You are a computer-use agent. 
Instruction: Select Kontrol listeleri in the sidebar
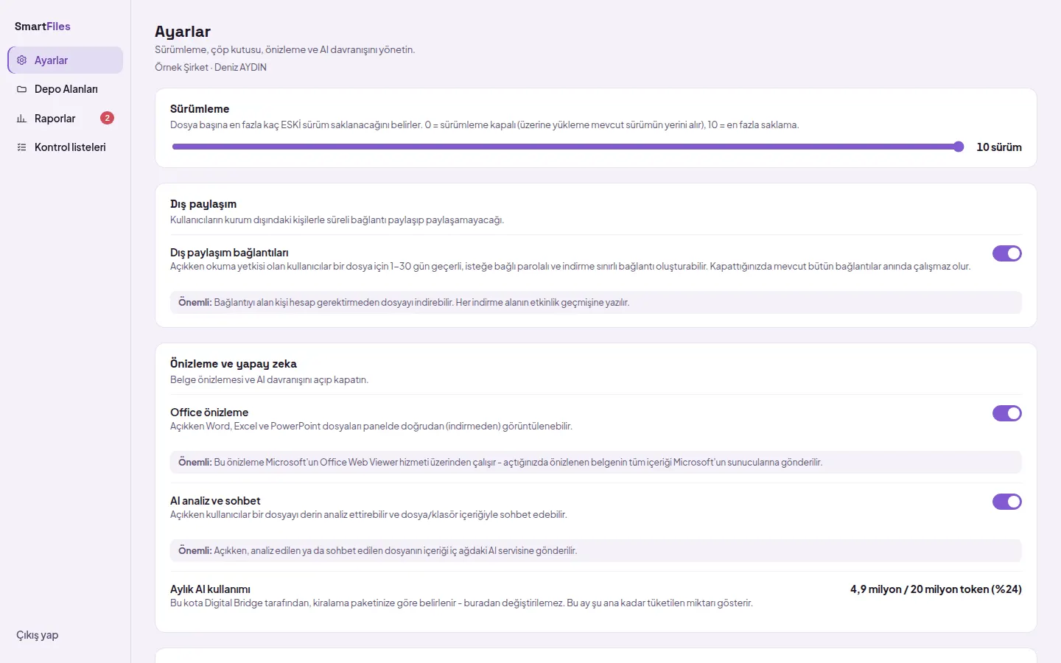[66, 147]
